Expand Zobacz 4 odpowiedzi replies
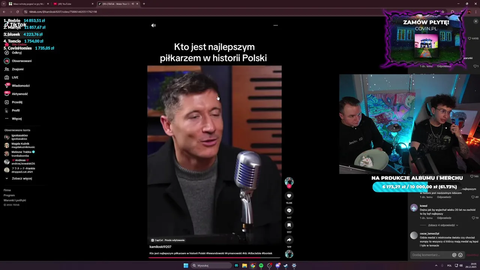Viewport: 480px width, 270px height. click(x=443, y=225)
